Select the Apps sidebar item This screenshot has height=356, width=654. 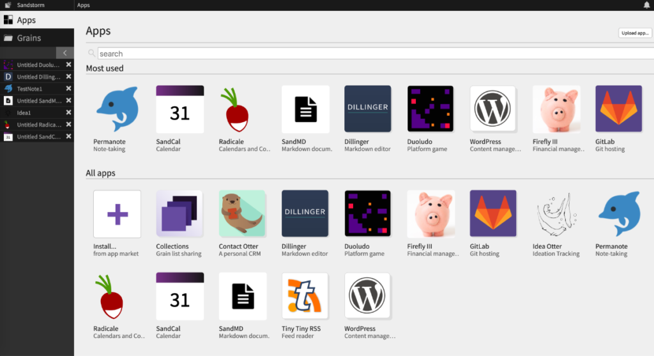tap(26, 20)
